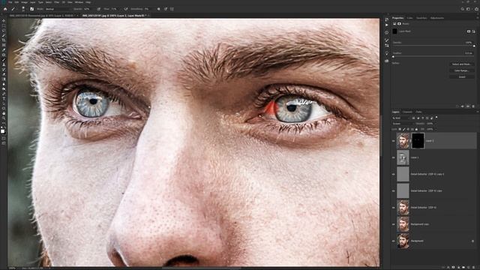Toggle the mask on or off in Properties
480x270 pixels.
(468, 106)
